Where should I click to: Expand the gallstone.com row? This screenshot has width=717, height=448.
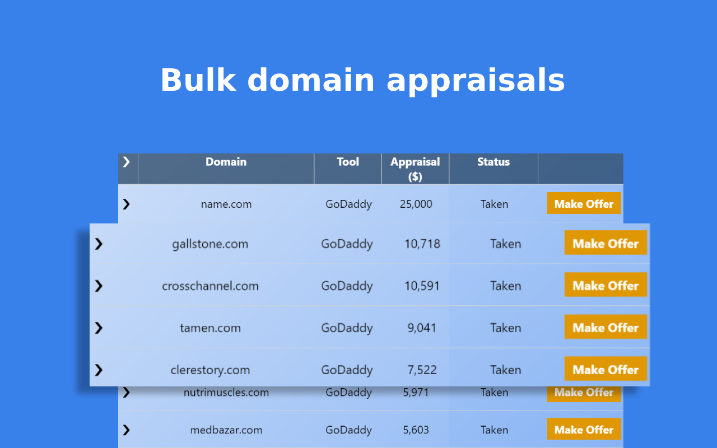(99, 244)
